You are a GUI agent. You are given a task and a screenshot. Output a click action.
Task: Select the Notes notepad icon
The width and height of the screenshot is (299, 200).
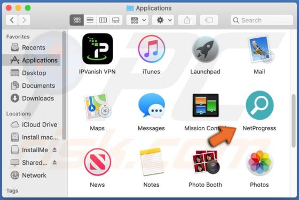coord(152,162)
